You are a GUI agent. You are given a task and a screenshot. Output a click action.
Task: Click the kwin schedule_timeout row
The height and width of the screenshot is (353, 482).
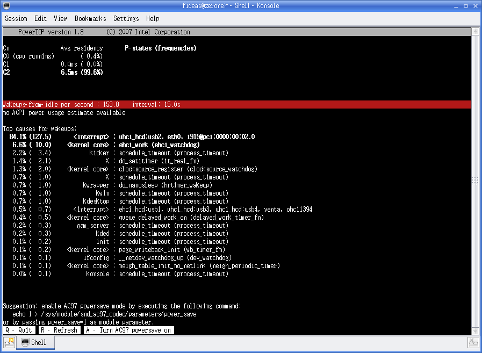point(120,193)
